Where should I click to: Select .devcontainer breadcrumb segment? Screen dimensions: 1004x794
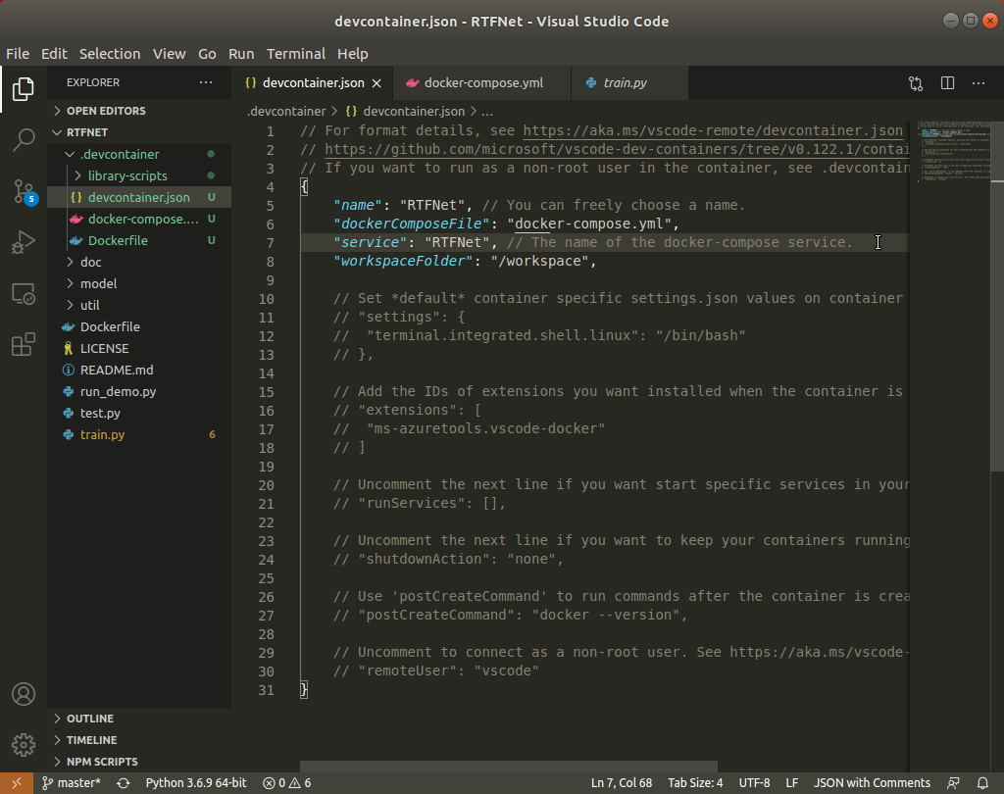[286, 112]
